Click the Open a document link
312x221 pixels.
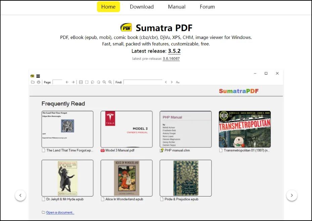(60, 212)
